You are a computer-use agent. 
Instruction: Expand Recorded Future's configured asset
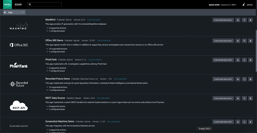click(56, 90)
